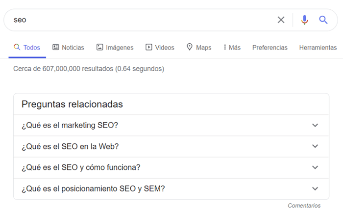Image resolution: width=343 pixels, height=214 pixels.
Task: Expand chevron for SEO en la Web
Action: (x=315, y=146)
